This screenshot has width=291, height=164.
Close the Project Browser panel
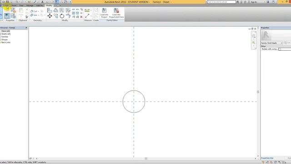[26, 28]
